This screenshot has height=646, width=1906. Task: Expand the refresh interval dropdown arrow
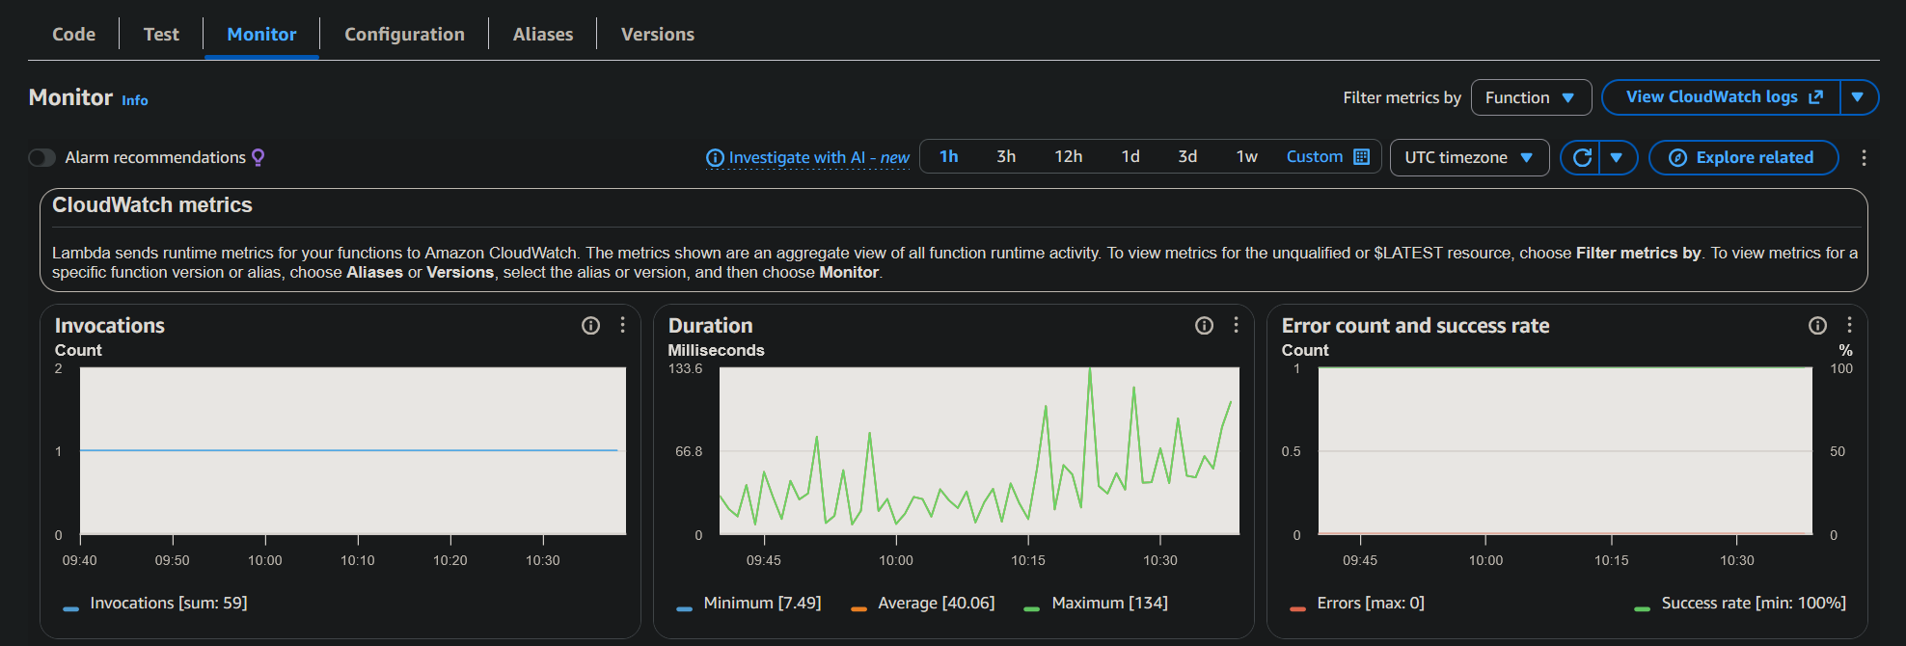point(1618,157)
